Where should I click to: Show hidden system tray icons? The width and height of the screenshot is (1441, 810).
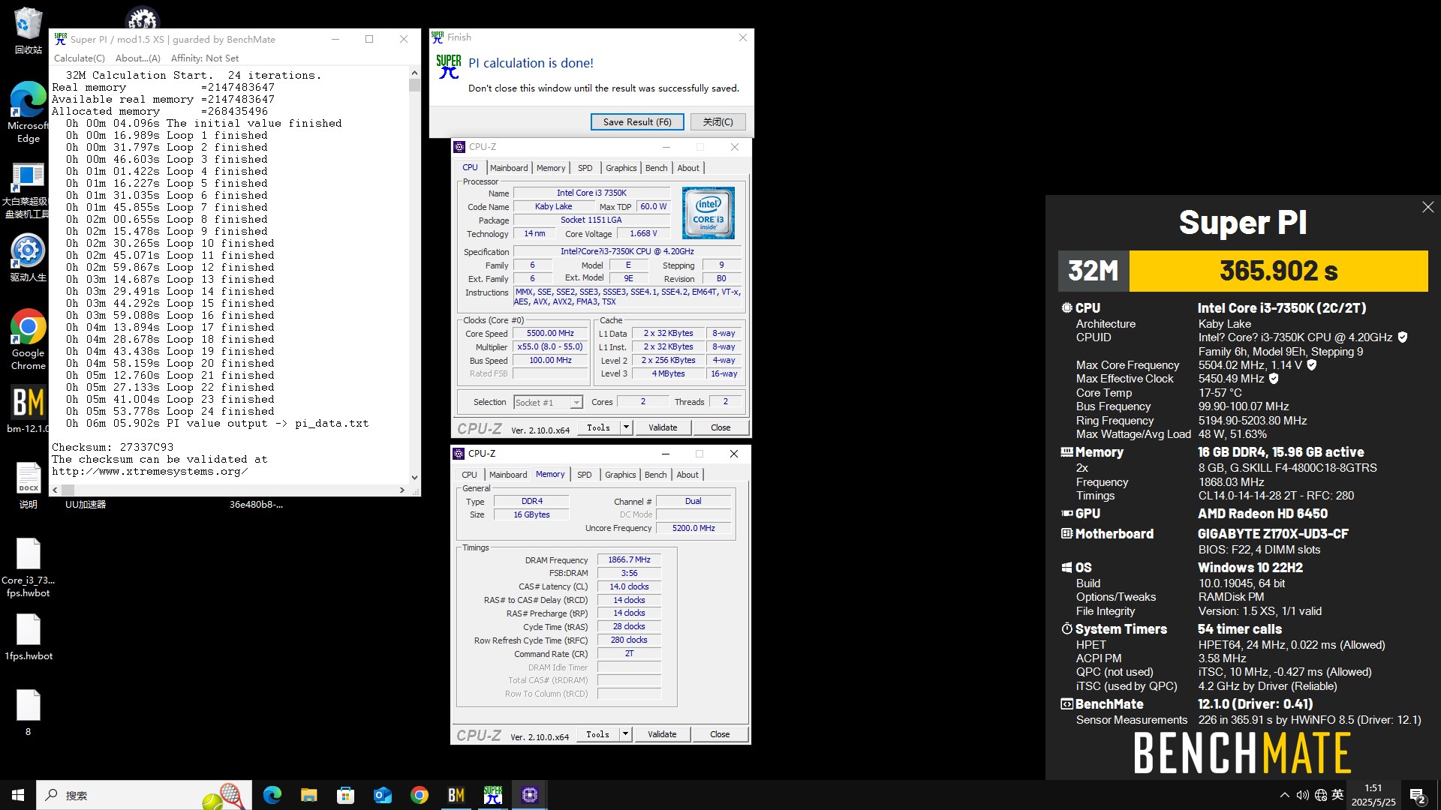1284,795
